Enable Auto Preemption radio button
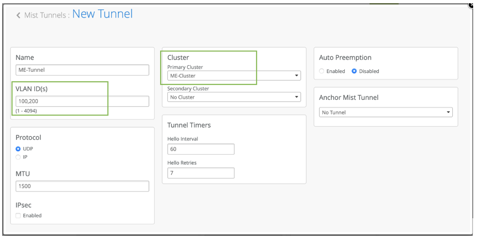 (322, 71)
